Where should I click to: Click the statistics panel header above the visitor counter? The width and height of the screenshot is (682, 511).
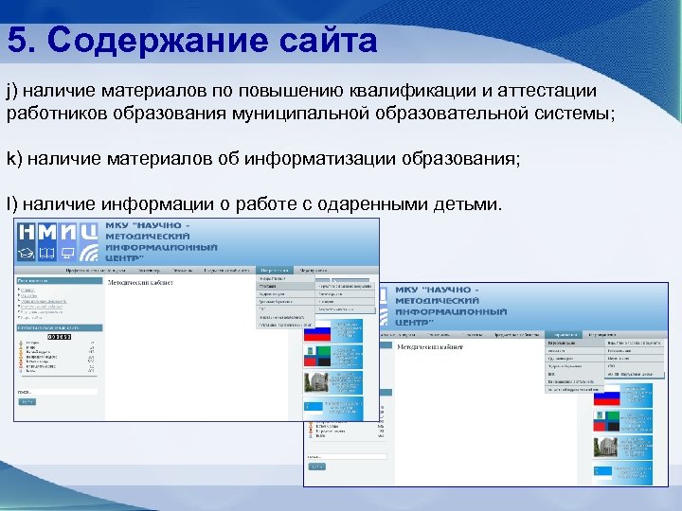pyautogui.click(x=60, y=328)
